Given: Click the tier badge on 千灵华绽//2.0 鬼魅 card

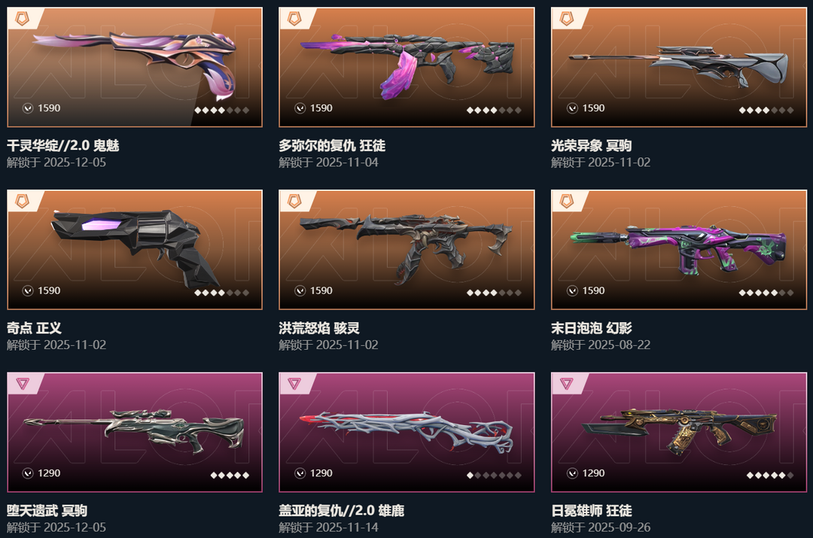Looking at the screenshot, I should pyautogui.click(x=23, y=19).
